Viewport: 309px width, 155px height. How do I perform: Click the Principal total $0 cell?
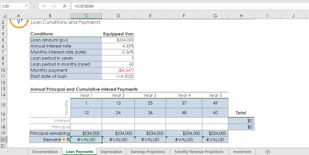pyautogui.click(x=241, y=127)
